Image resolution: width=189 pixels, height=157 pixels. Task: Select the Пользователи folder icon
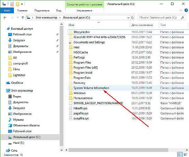tap(71, 98)
